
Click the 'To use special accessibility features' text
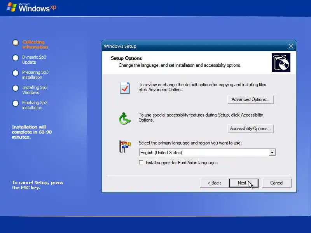click(201, 118)
